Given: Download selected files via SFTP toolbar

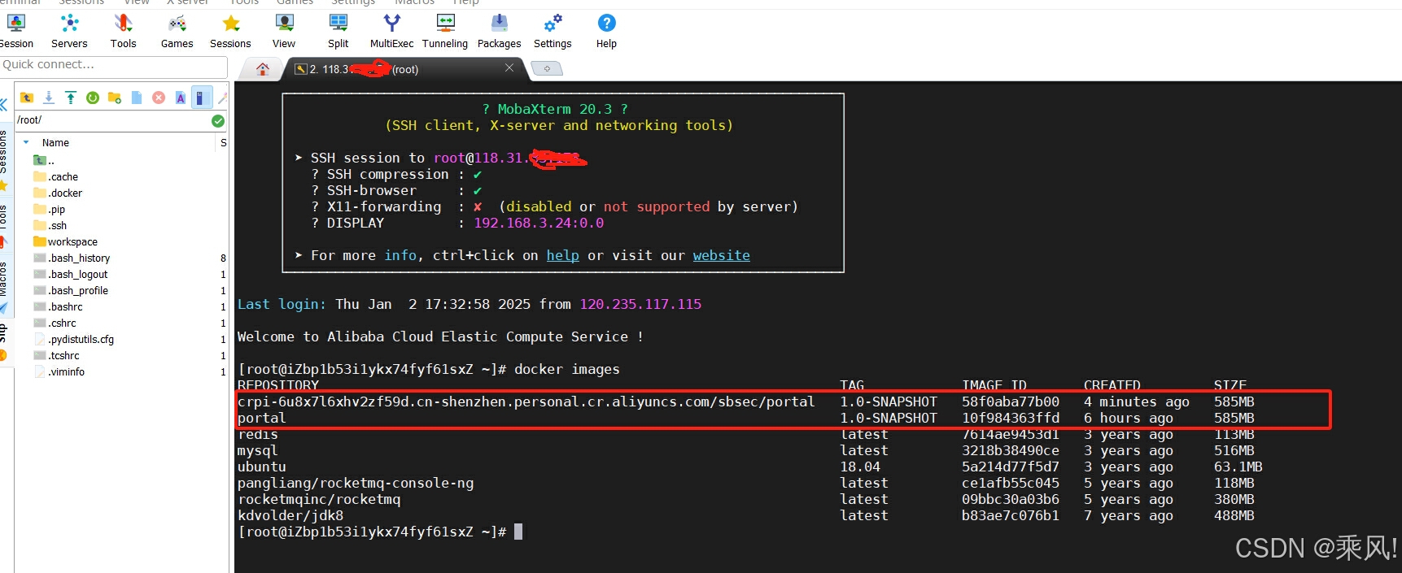Looking at the screenshot, I should 49,98.
